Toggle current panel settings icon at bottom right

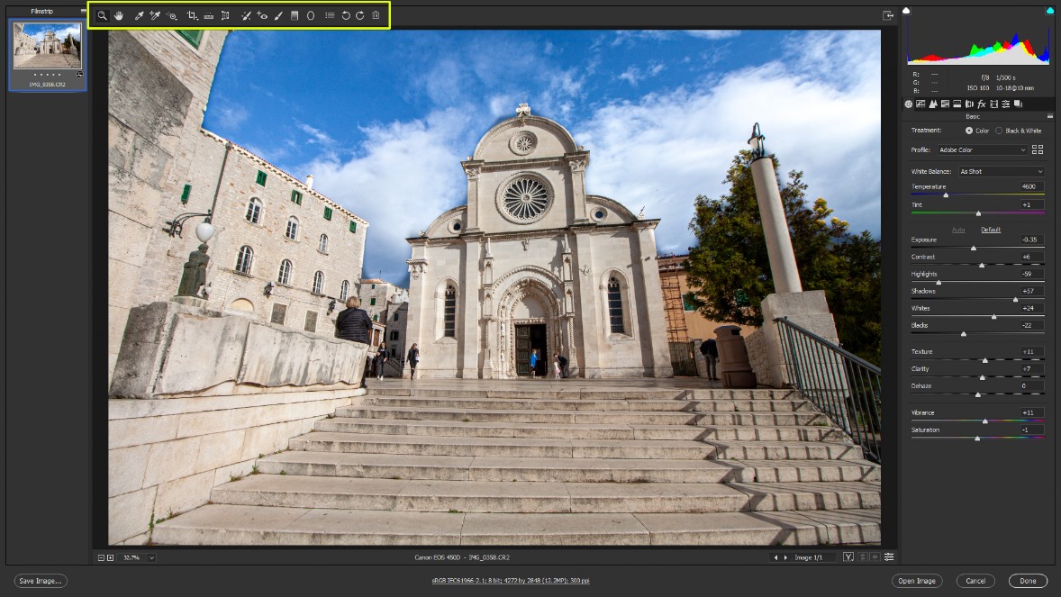[889, 557]
